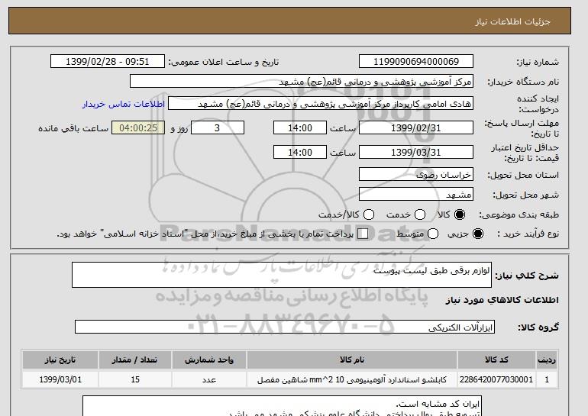This screenshot has width=588, height=416.
Task: Click the note text ایران کد مشابه است
Action: click(438, 404)
